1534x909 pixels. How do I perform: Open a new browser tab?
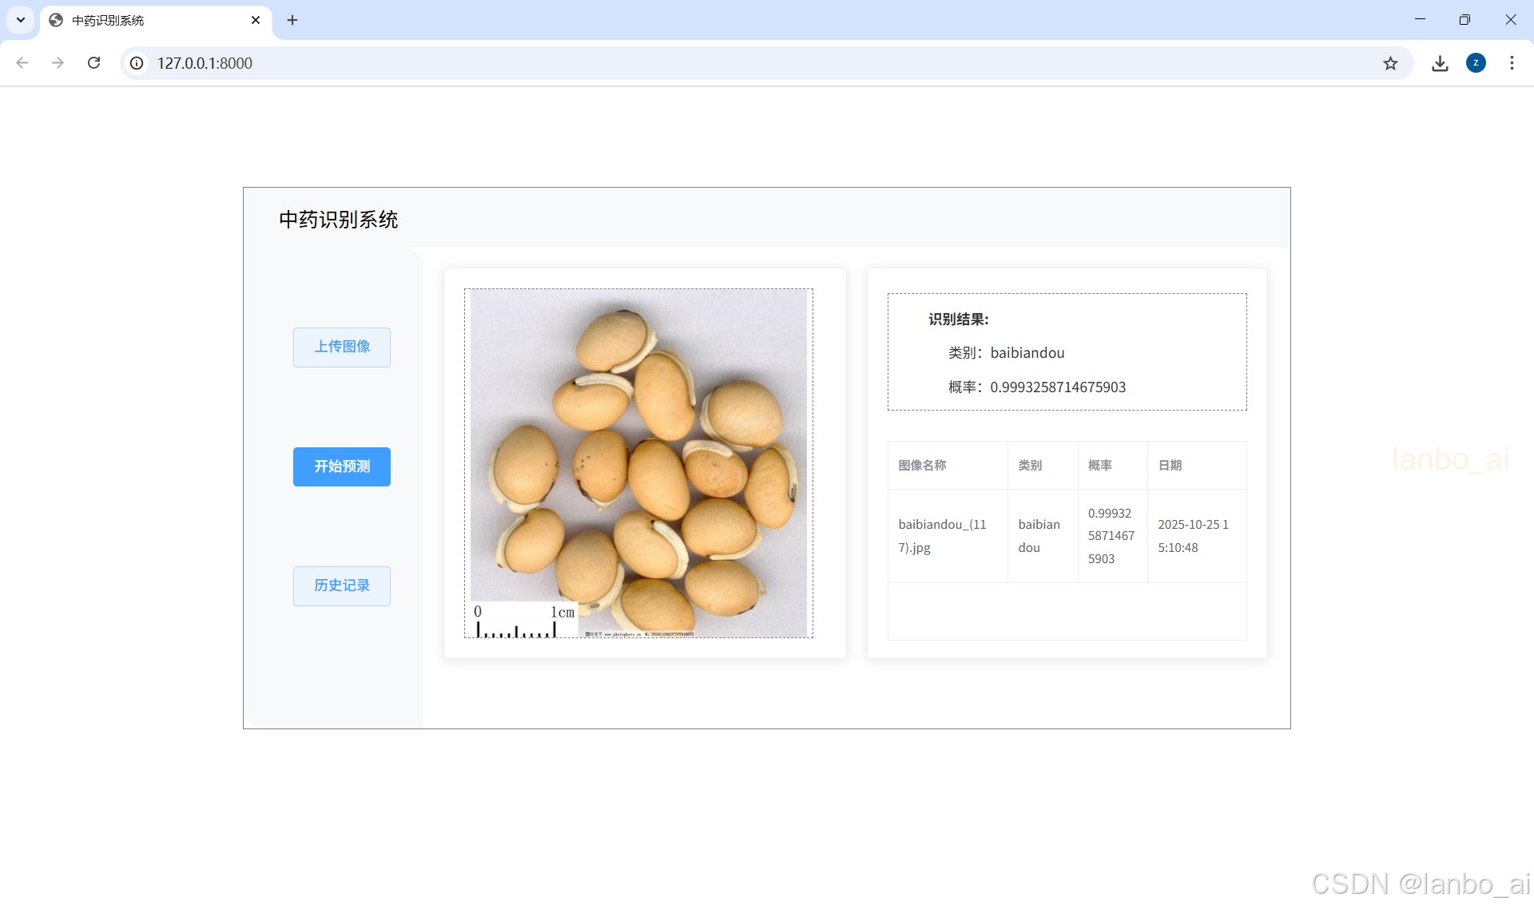point(292,20)
